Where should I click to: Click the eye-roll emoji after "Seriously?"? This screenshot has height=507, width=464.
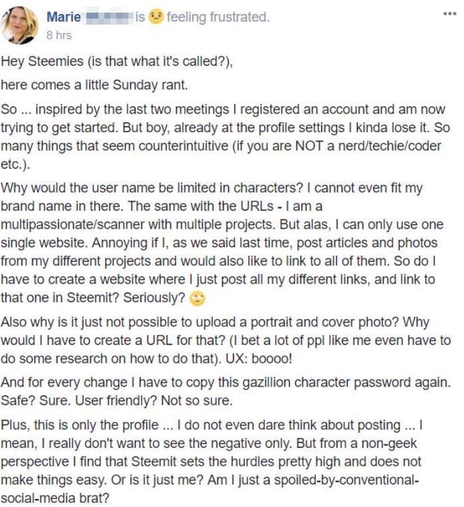[x=197, y=298]
